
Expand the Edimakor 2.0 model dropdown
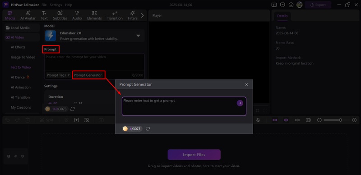138,36
